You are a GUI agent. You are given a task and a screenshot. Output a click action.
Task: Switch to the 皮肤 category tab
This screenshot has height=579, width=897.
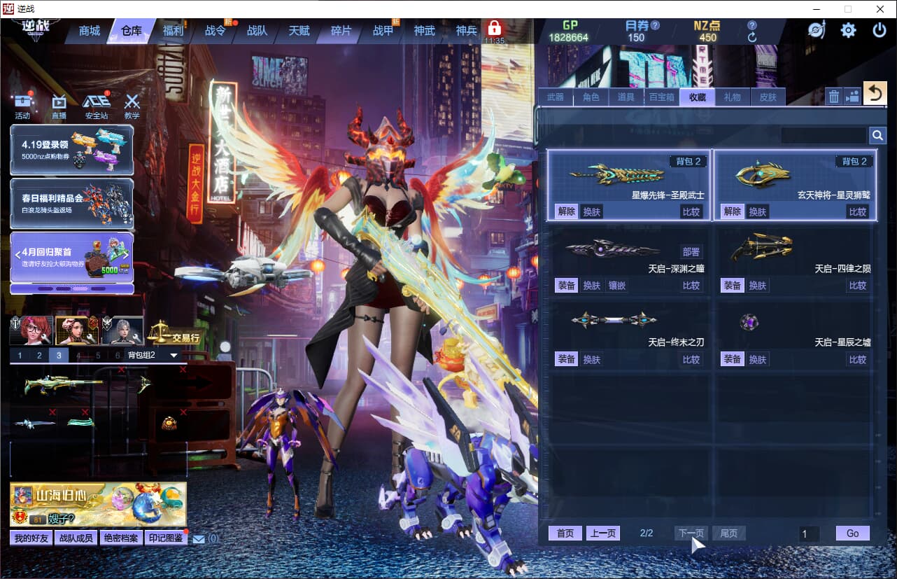(768, 97)
